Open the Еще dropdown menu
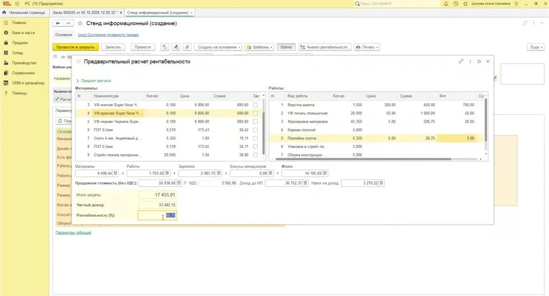Screen dimensions: 549x296 pos(536,47)
